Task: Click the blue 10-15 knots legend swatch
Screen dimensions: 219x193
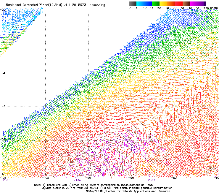Action: pyautogui.click(x=148, y=4)
